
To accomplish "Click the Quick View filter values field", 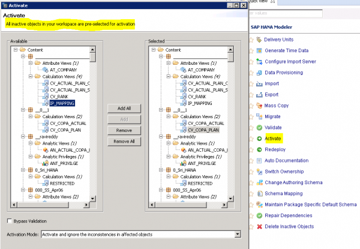I will click(x=286, y=13).
